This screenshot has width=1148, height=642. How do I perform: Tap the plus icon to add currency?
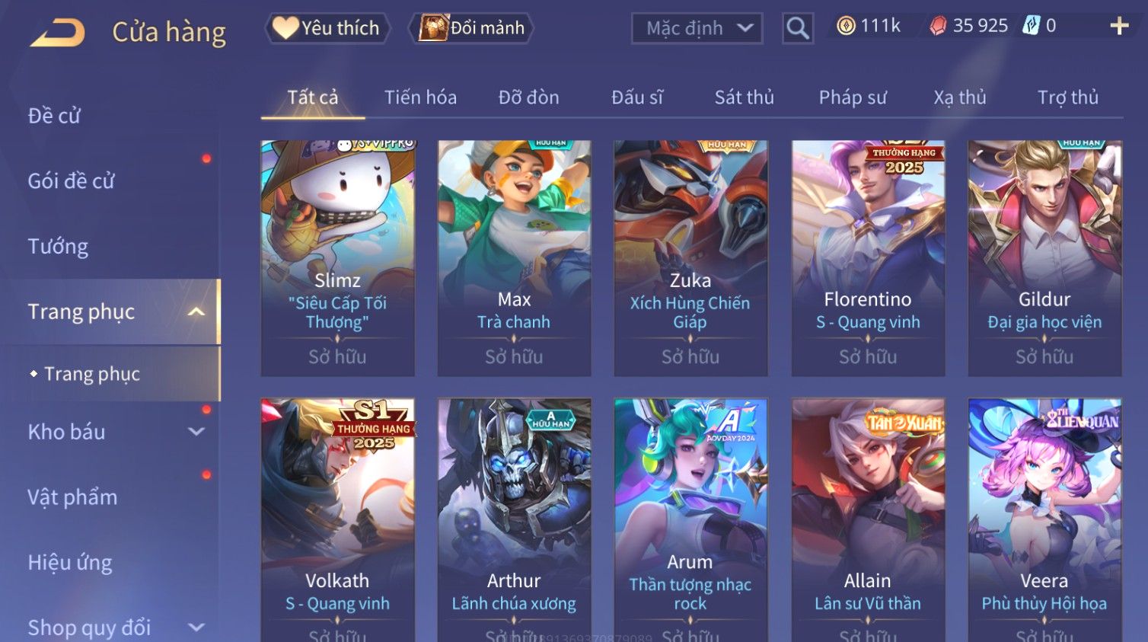(1119, 26)
